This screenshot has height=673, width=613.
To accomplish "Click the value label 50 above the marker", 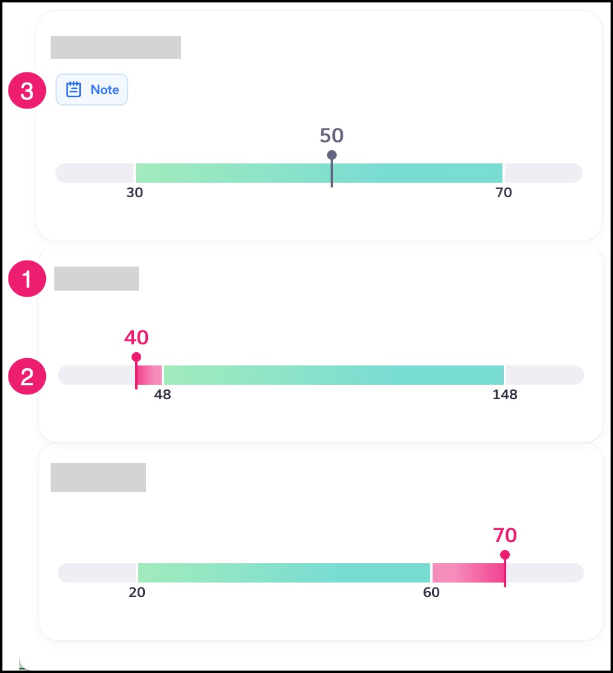I will (x=332, y=136).
